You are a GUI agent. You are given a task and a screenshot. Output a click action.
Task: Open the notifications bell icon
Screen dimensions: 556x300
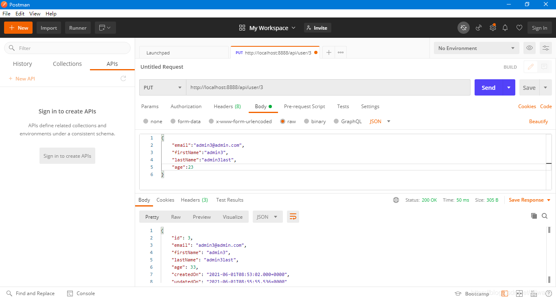[505, 28]
